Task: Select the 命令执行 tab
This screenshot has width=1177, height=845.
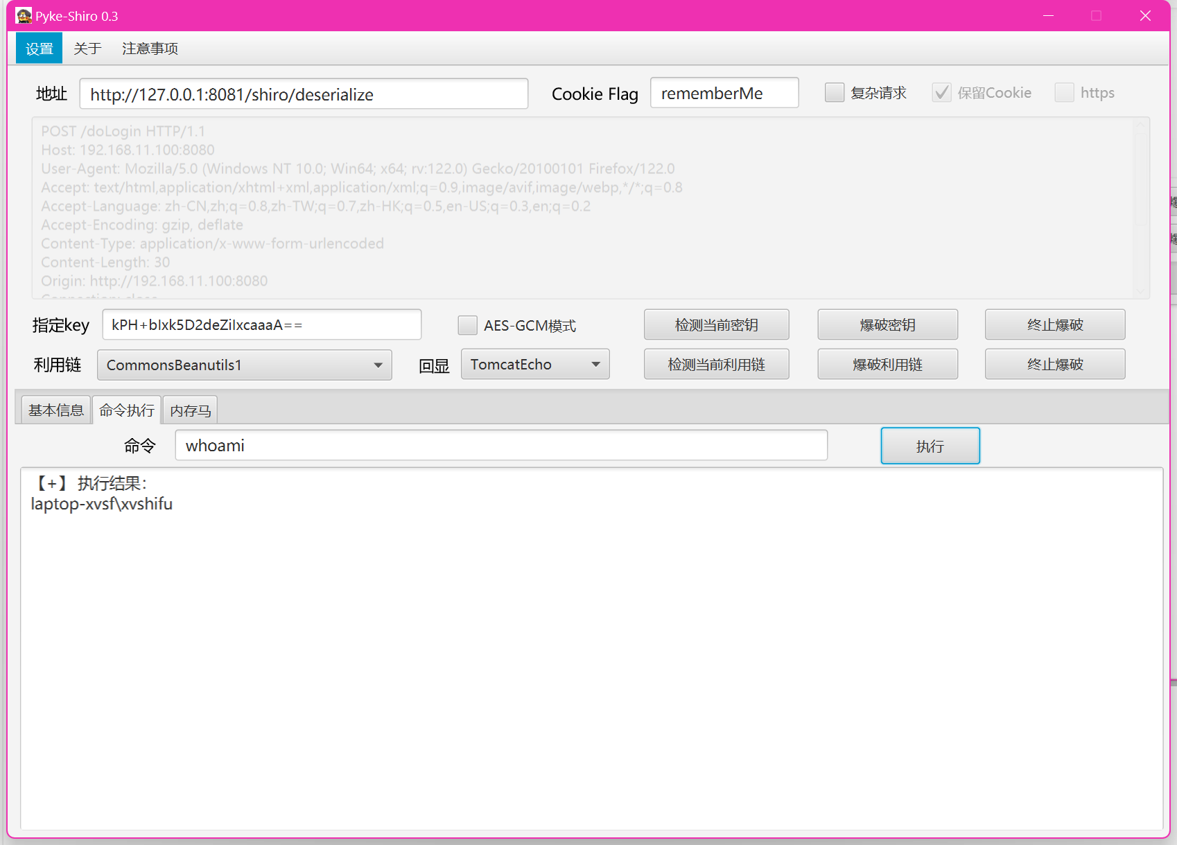Action: [127, 410]
